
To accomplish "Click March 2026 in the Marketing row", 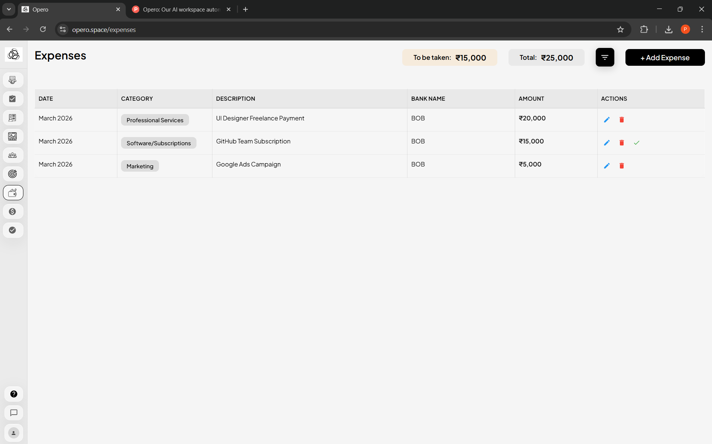I will [x=55, y=164].
